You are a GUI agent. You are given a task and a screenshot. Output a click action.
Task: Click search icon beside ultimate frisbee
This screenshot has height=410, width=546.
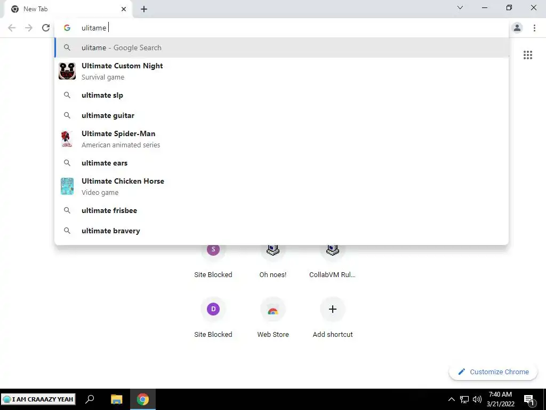click(x=67, y=210)
